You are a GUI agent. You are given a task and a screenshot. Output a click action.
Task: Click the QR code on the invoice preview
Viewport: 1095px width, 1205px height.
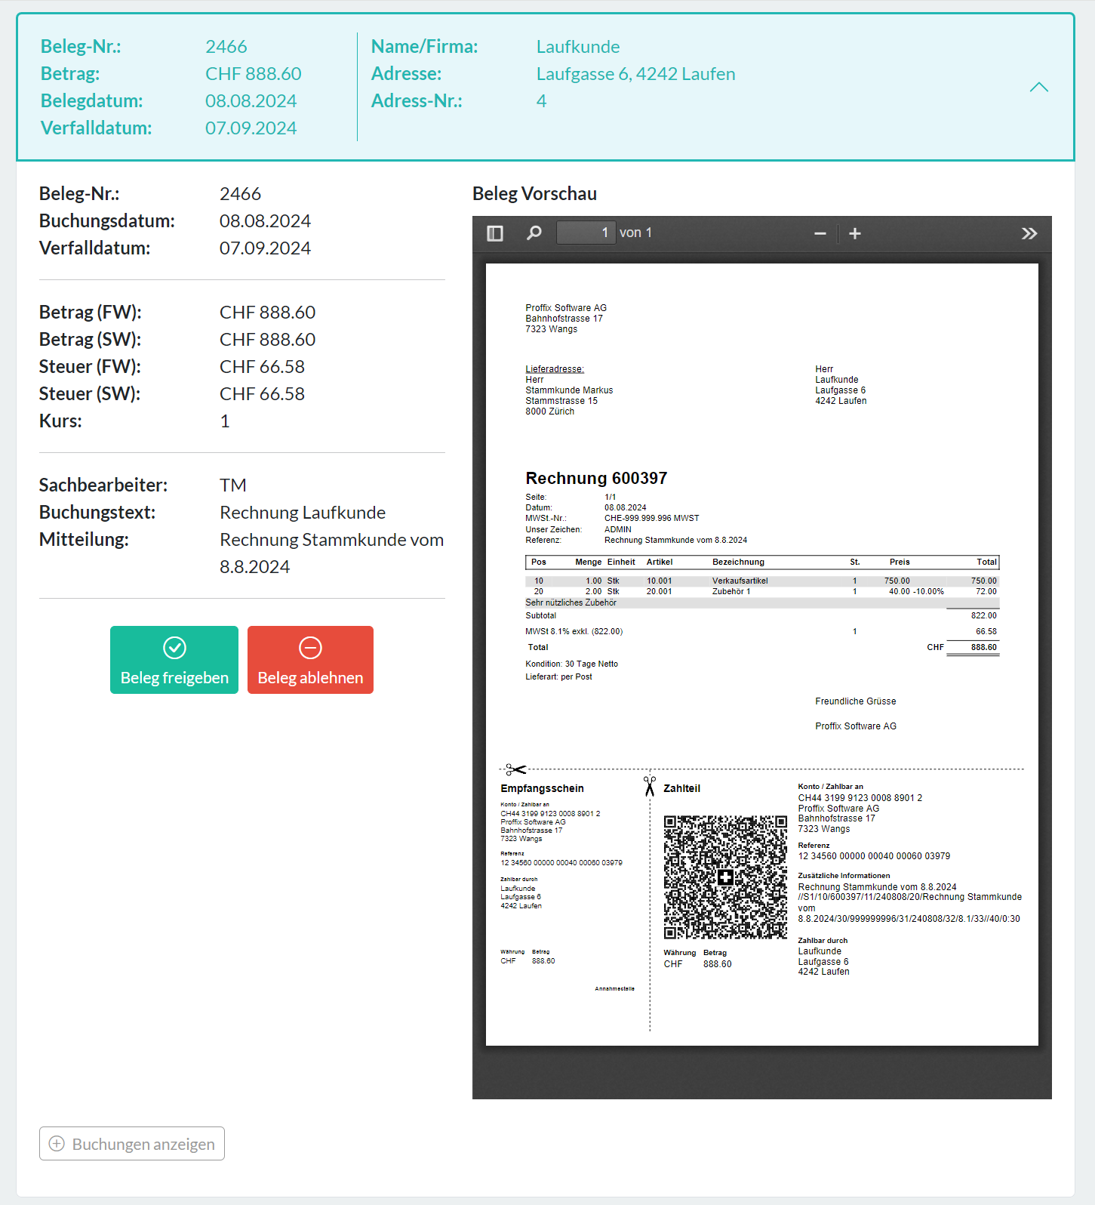coord(725,877)
